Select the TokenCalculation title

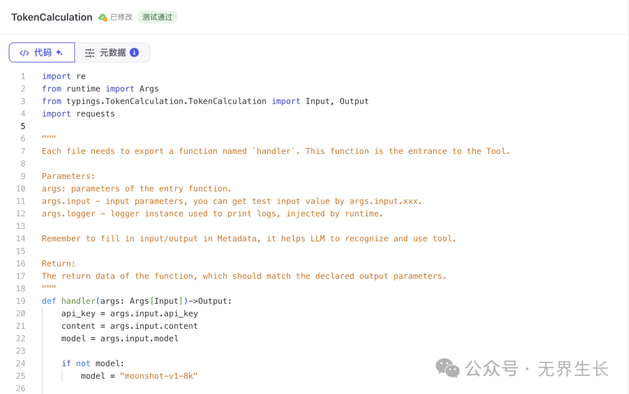coord(52,17)
